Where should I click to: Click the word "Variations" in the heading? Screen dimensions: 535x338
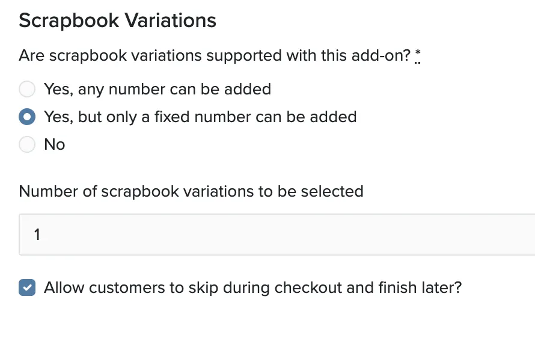pyautogui.click(x=170, y=20)
